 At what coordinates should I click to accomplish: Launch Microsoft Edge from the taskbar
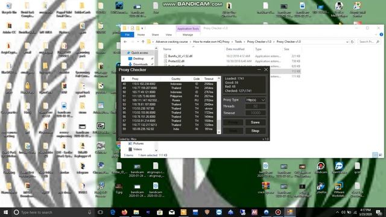(113, 212)
